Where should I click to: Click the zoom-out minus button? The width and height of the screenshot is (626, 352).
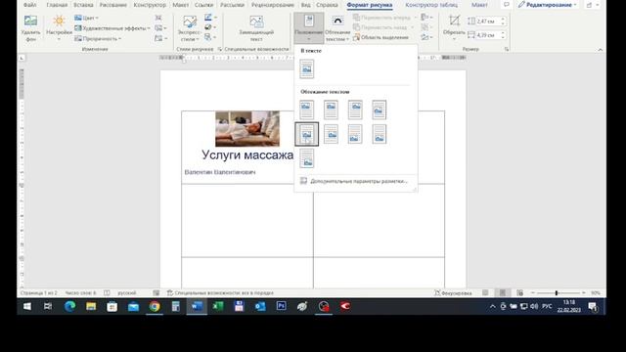click(x=532, y=293)
